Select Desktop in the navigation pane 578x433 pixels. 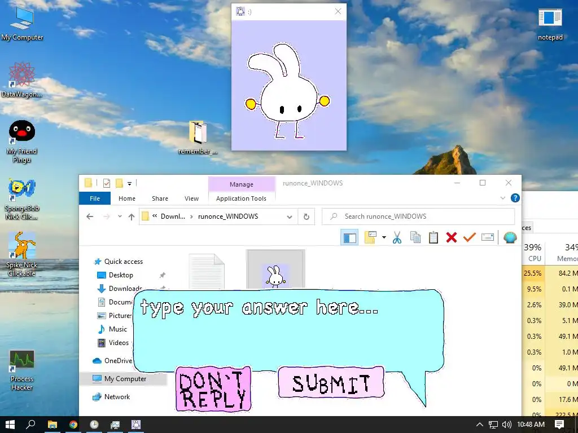[x=115, y=275]
